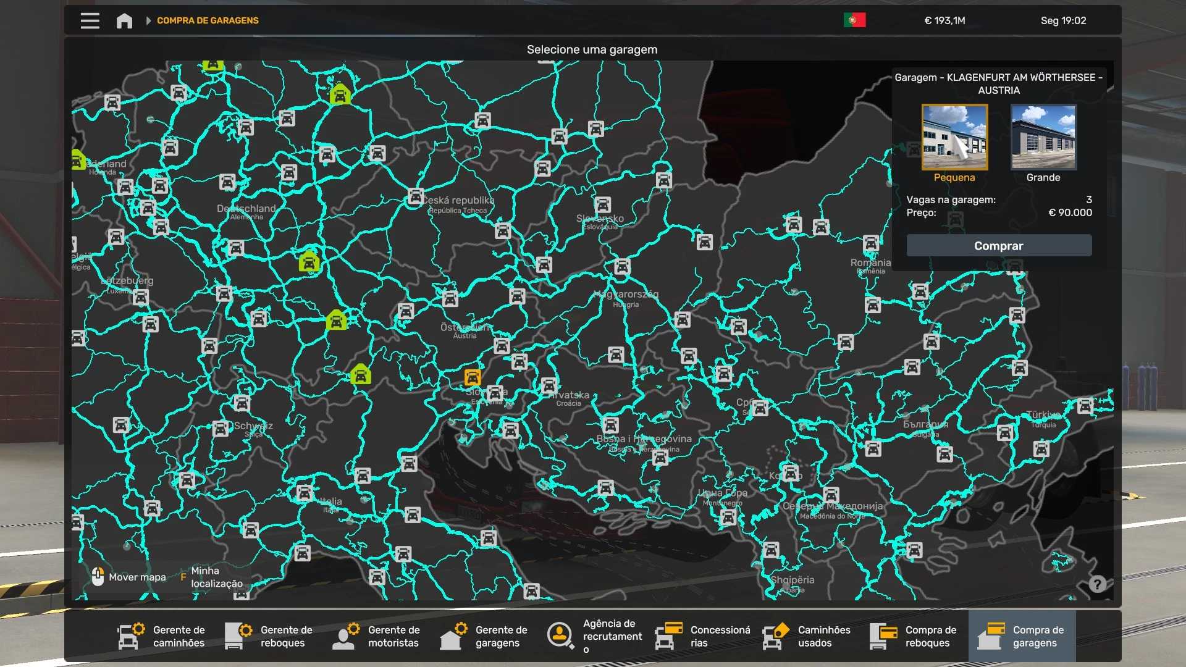Click the Comprar button

[999, 246]
